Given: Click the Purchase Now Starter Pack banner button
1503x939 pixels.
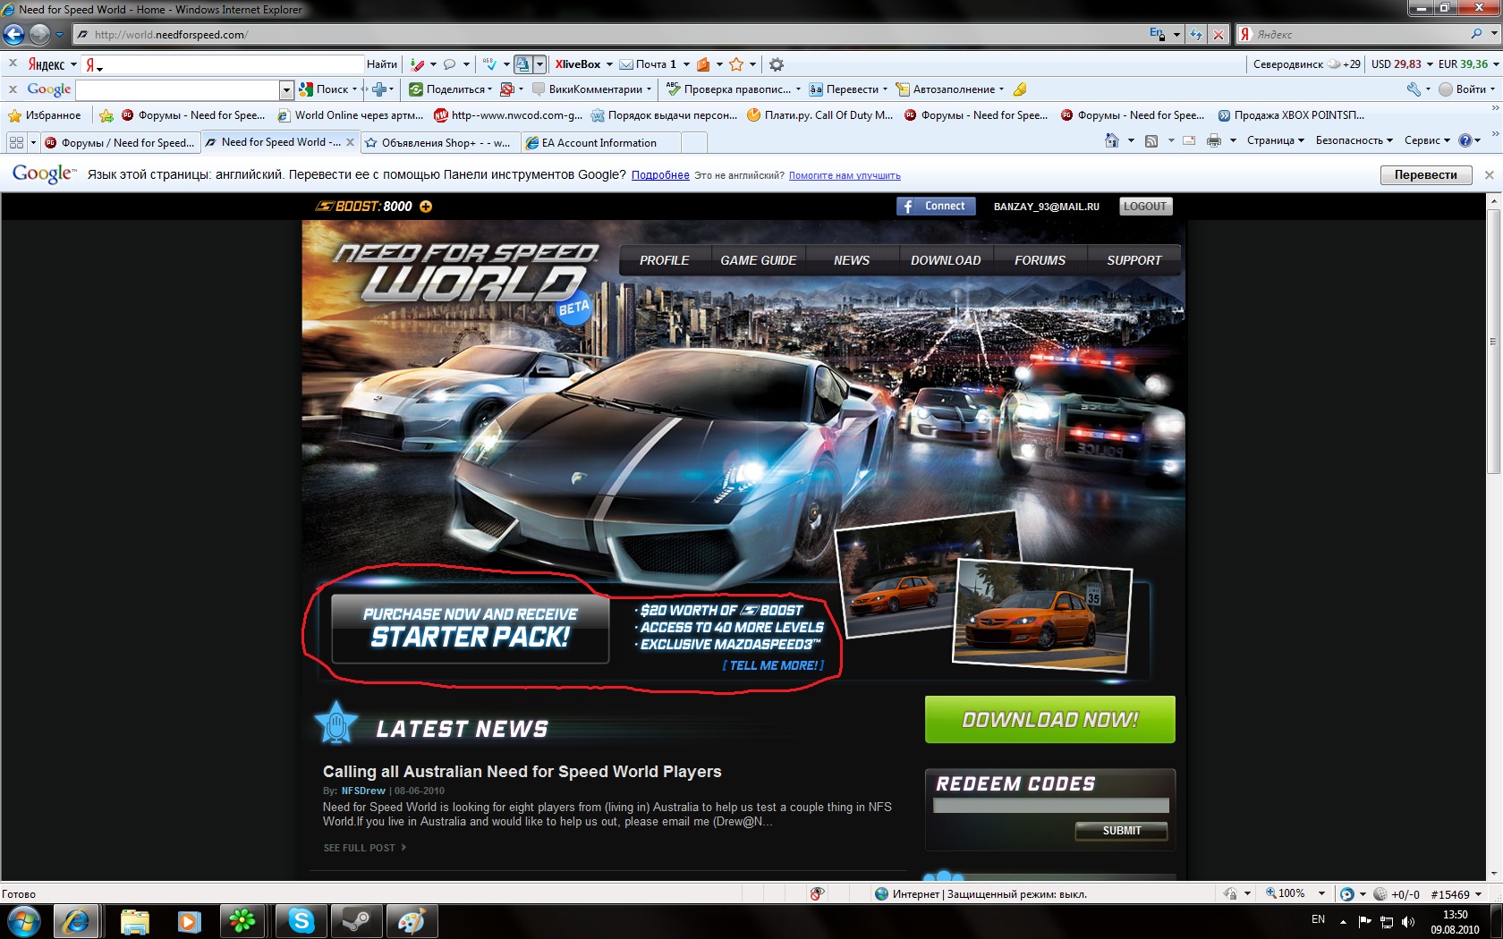Looking at the screenshot, I should point(471,629).
